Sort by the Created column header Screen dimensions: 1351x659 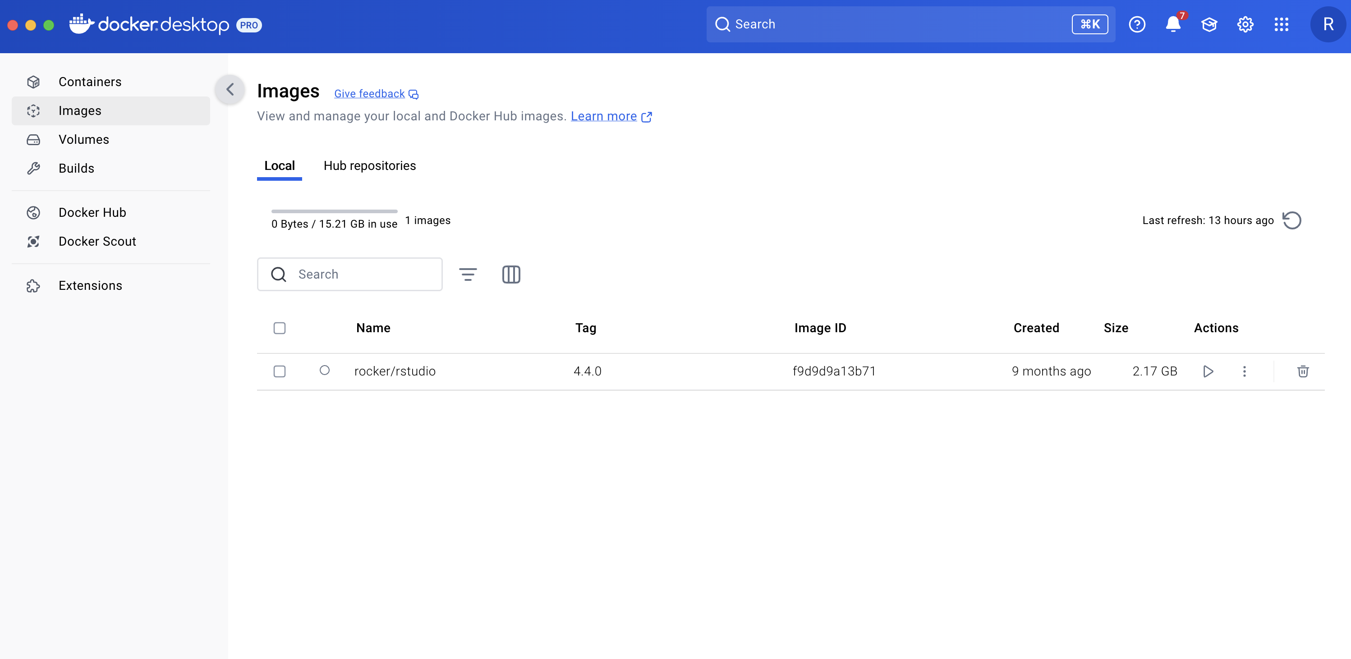[x=1036, y=328]
